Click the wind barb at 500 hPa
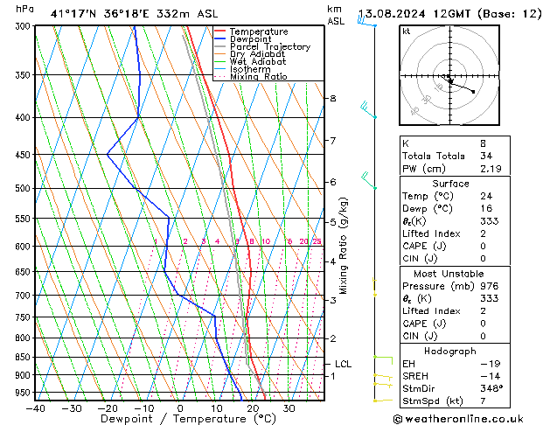The width and height of the screenshot is (550, 425). 369,181
